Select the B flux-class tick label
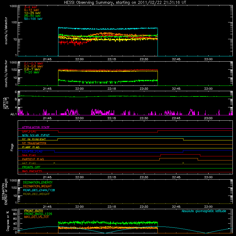This screenshot has height=236, width=236. pyautogui.click(x=16, y=99)
